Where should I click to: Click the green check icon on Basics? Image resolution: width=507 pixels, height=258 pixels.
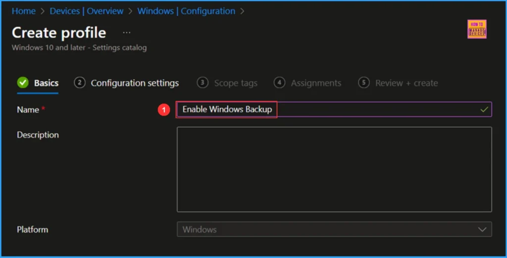pos(23,83)
